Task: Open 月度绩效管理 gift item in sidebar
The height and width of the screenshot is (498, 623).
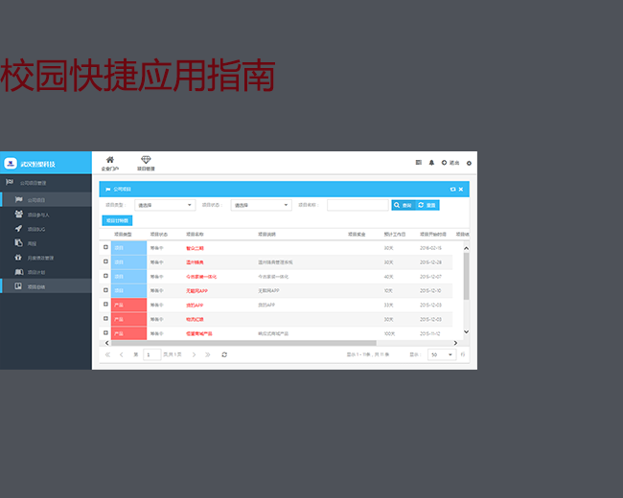Action: [x=46, y=258]
